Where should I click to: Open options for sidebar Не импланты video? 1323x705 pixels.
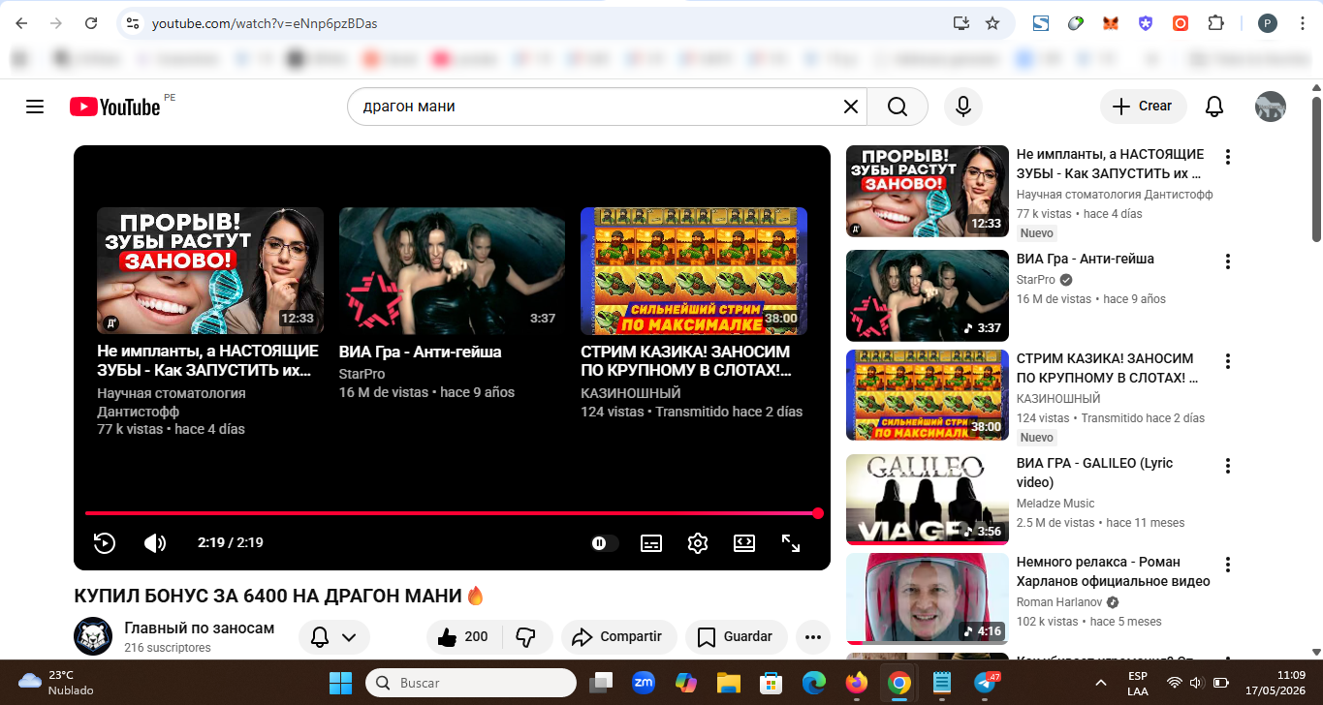(1228, 157)
